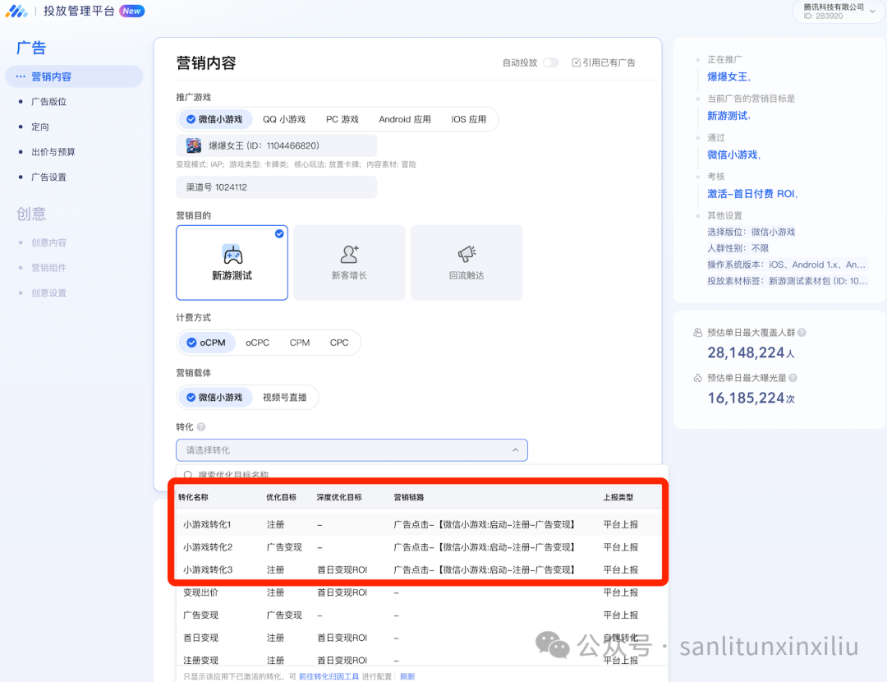Click the search magnifier icon in dropdown

click(x=188, y=475)
